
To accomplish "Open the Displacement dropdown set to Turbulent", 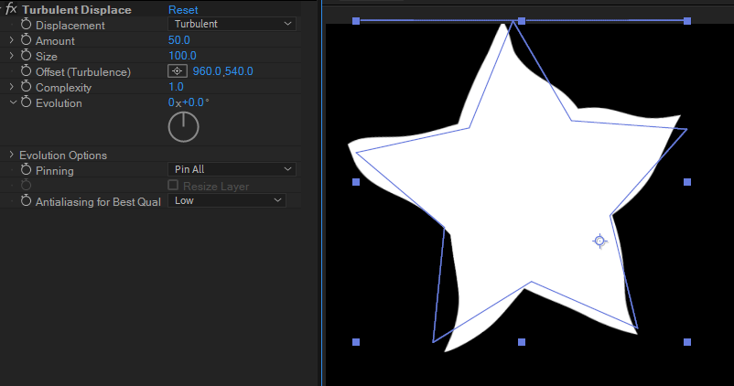I will [232, 24].
